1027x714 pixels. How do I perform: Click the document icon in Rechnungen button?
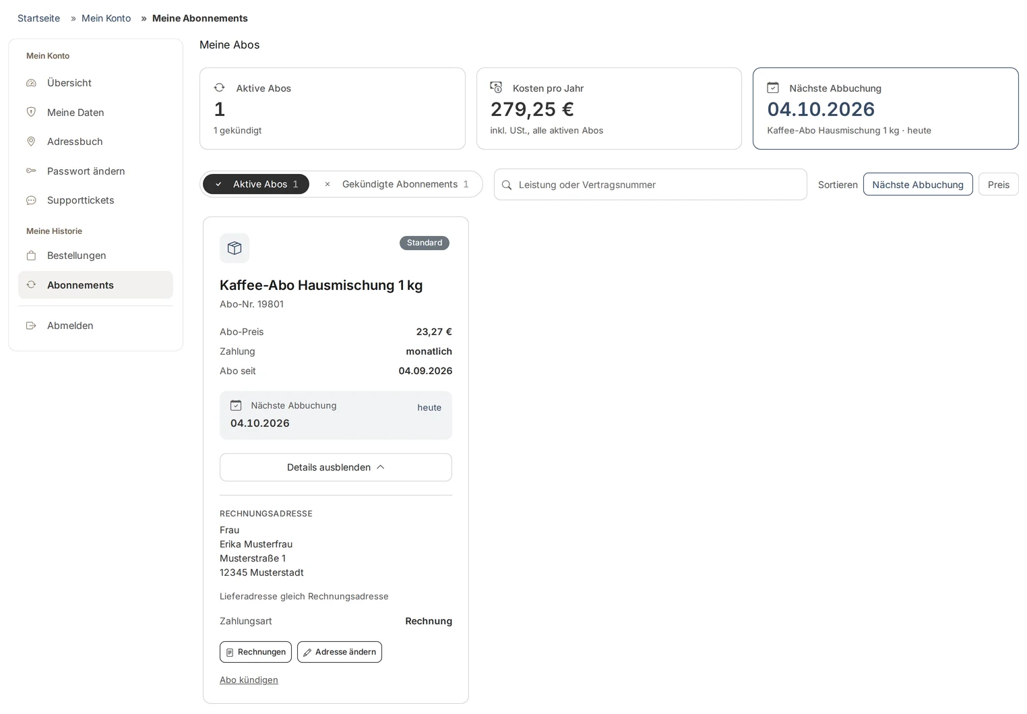[x=230, y=653]
